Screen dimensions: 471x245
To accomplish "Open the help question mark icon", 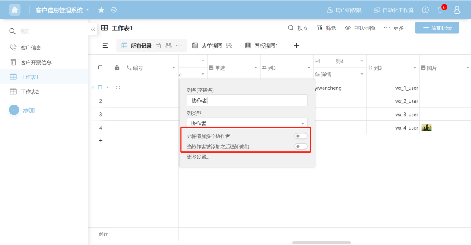I will [425, 10].
